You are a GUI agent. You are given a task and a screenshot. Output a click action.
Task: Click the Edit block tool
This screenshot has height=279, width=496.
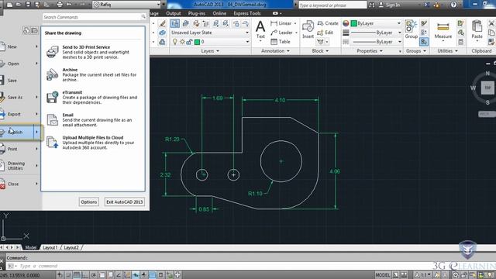coord(325,33)
